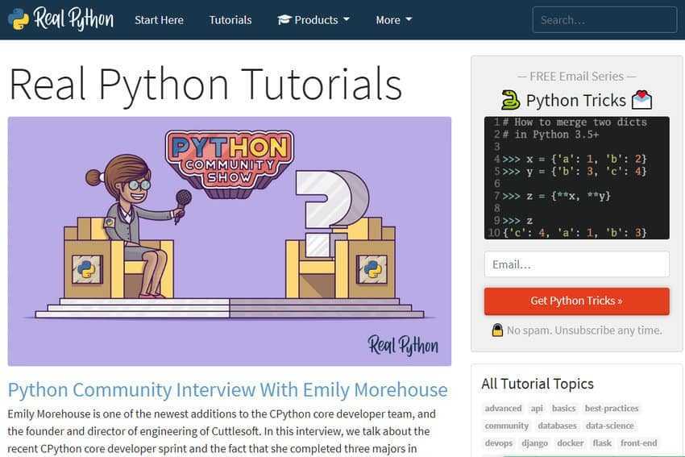The height and width of the screenshot is (457, 685).
Task: Open the Start Here page
Action: (159, 20)
